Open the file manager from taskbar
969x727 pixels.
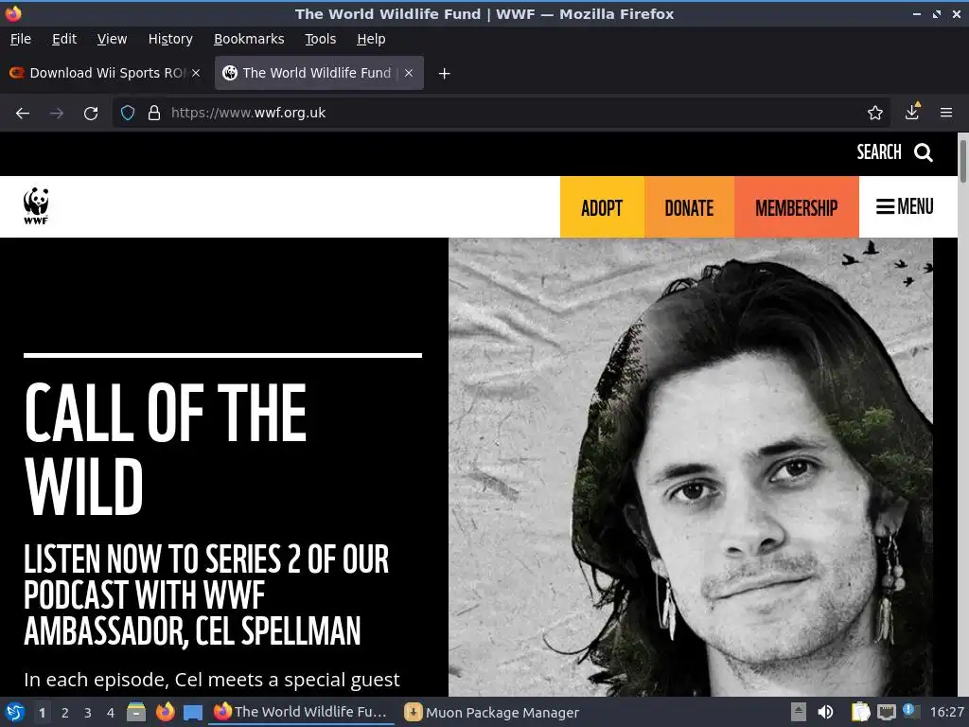136,712
